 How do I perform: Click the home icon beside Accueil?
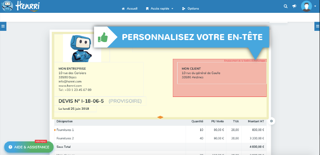click(123, 9)
